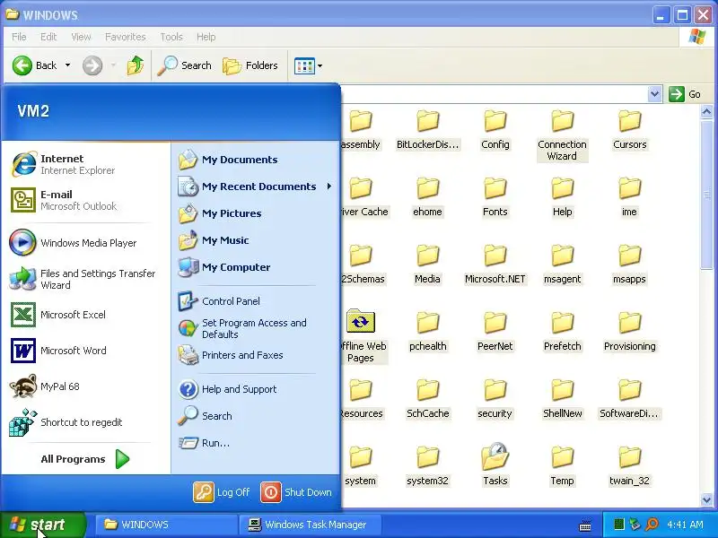The height and width of the screenshot is (538, 718).
Task: Click the keyboard icon on taskbar
Action: click(585, 525)
